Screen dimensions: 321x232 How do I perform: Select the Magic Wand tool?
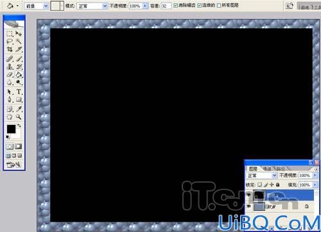[x=19, y=41]
